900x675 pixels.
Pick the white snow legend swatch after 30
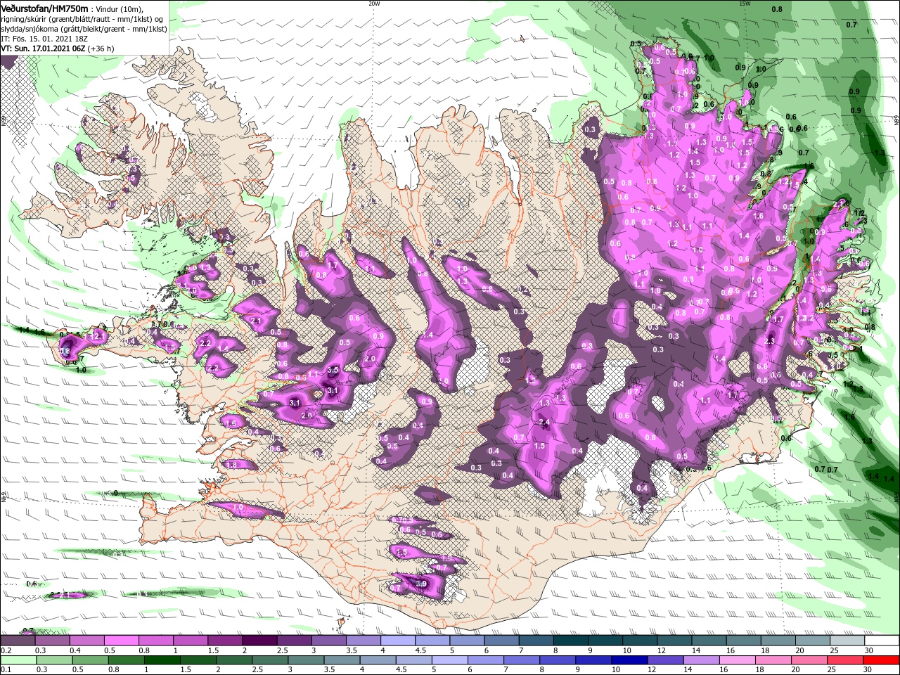pos(882,641)
